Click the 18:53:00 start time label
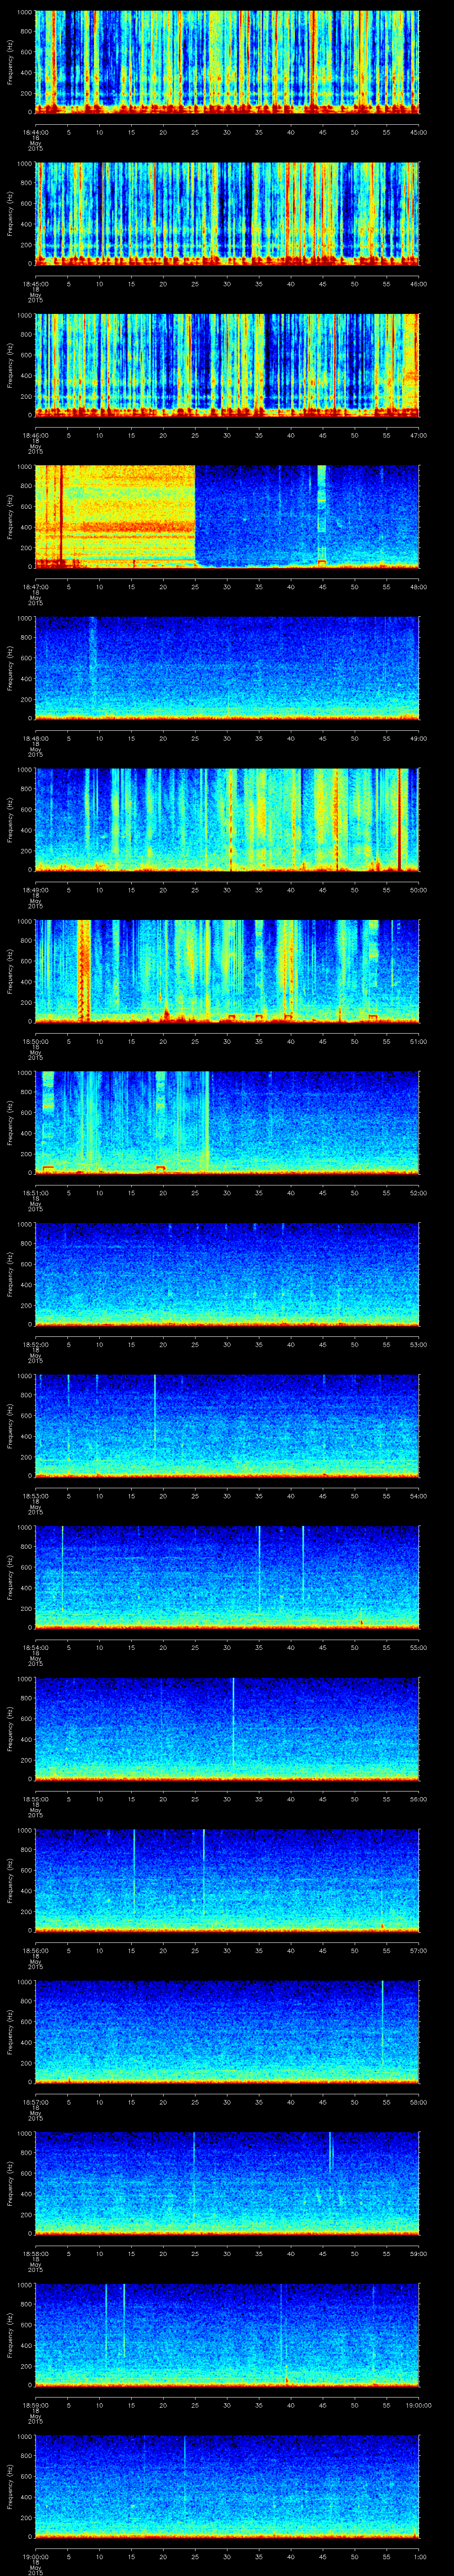 tap(36, 1496)
